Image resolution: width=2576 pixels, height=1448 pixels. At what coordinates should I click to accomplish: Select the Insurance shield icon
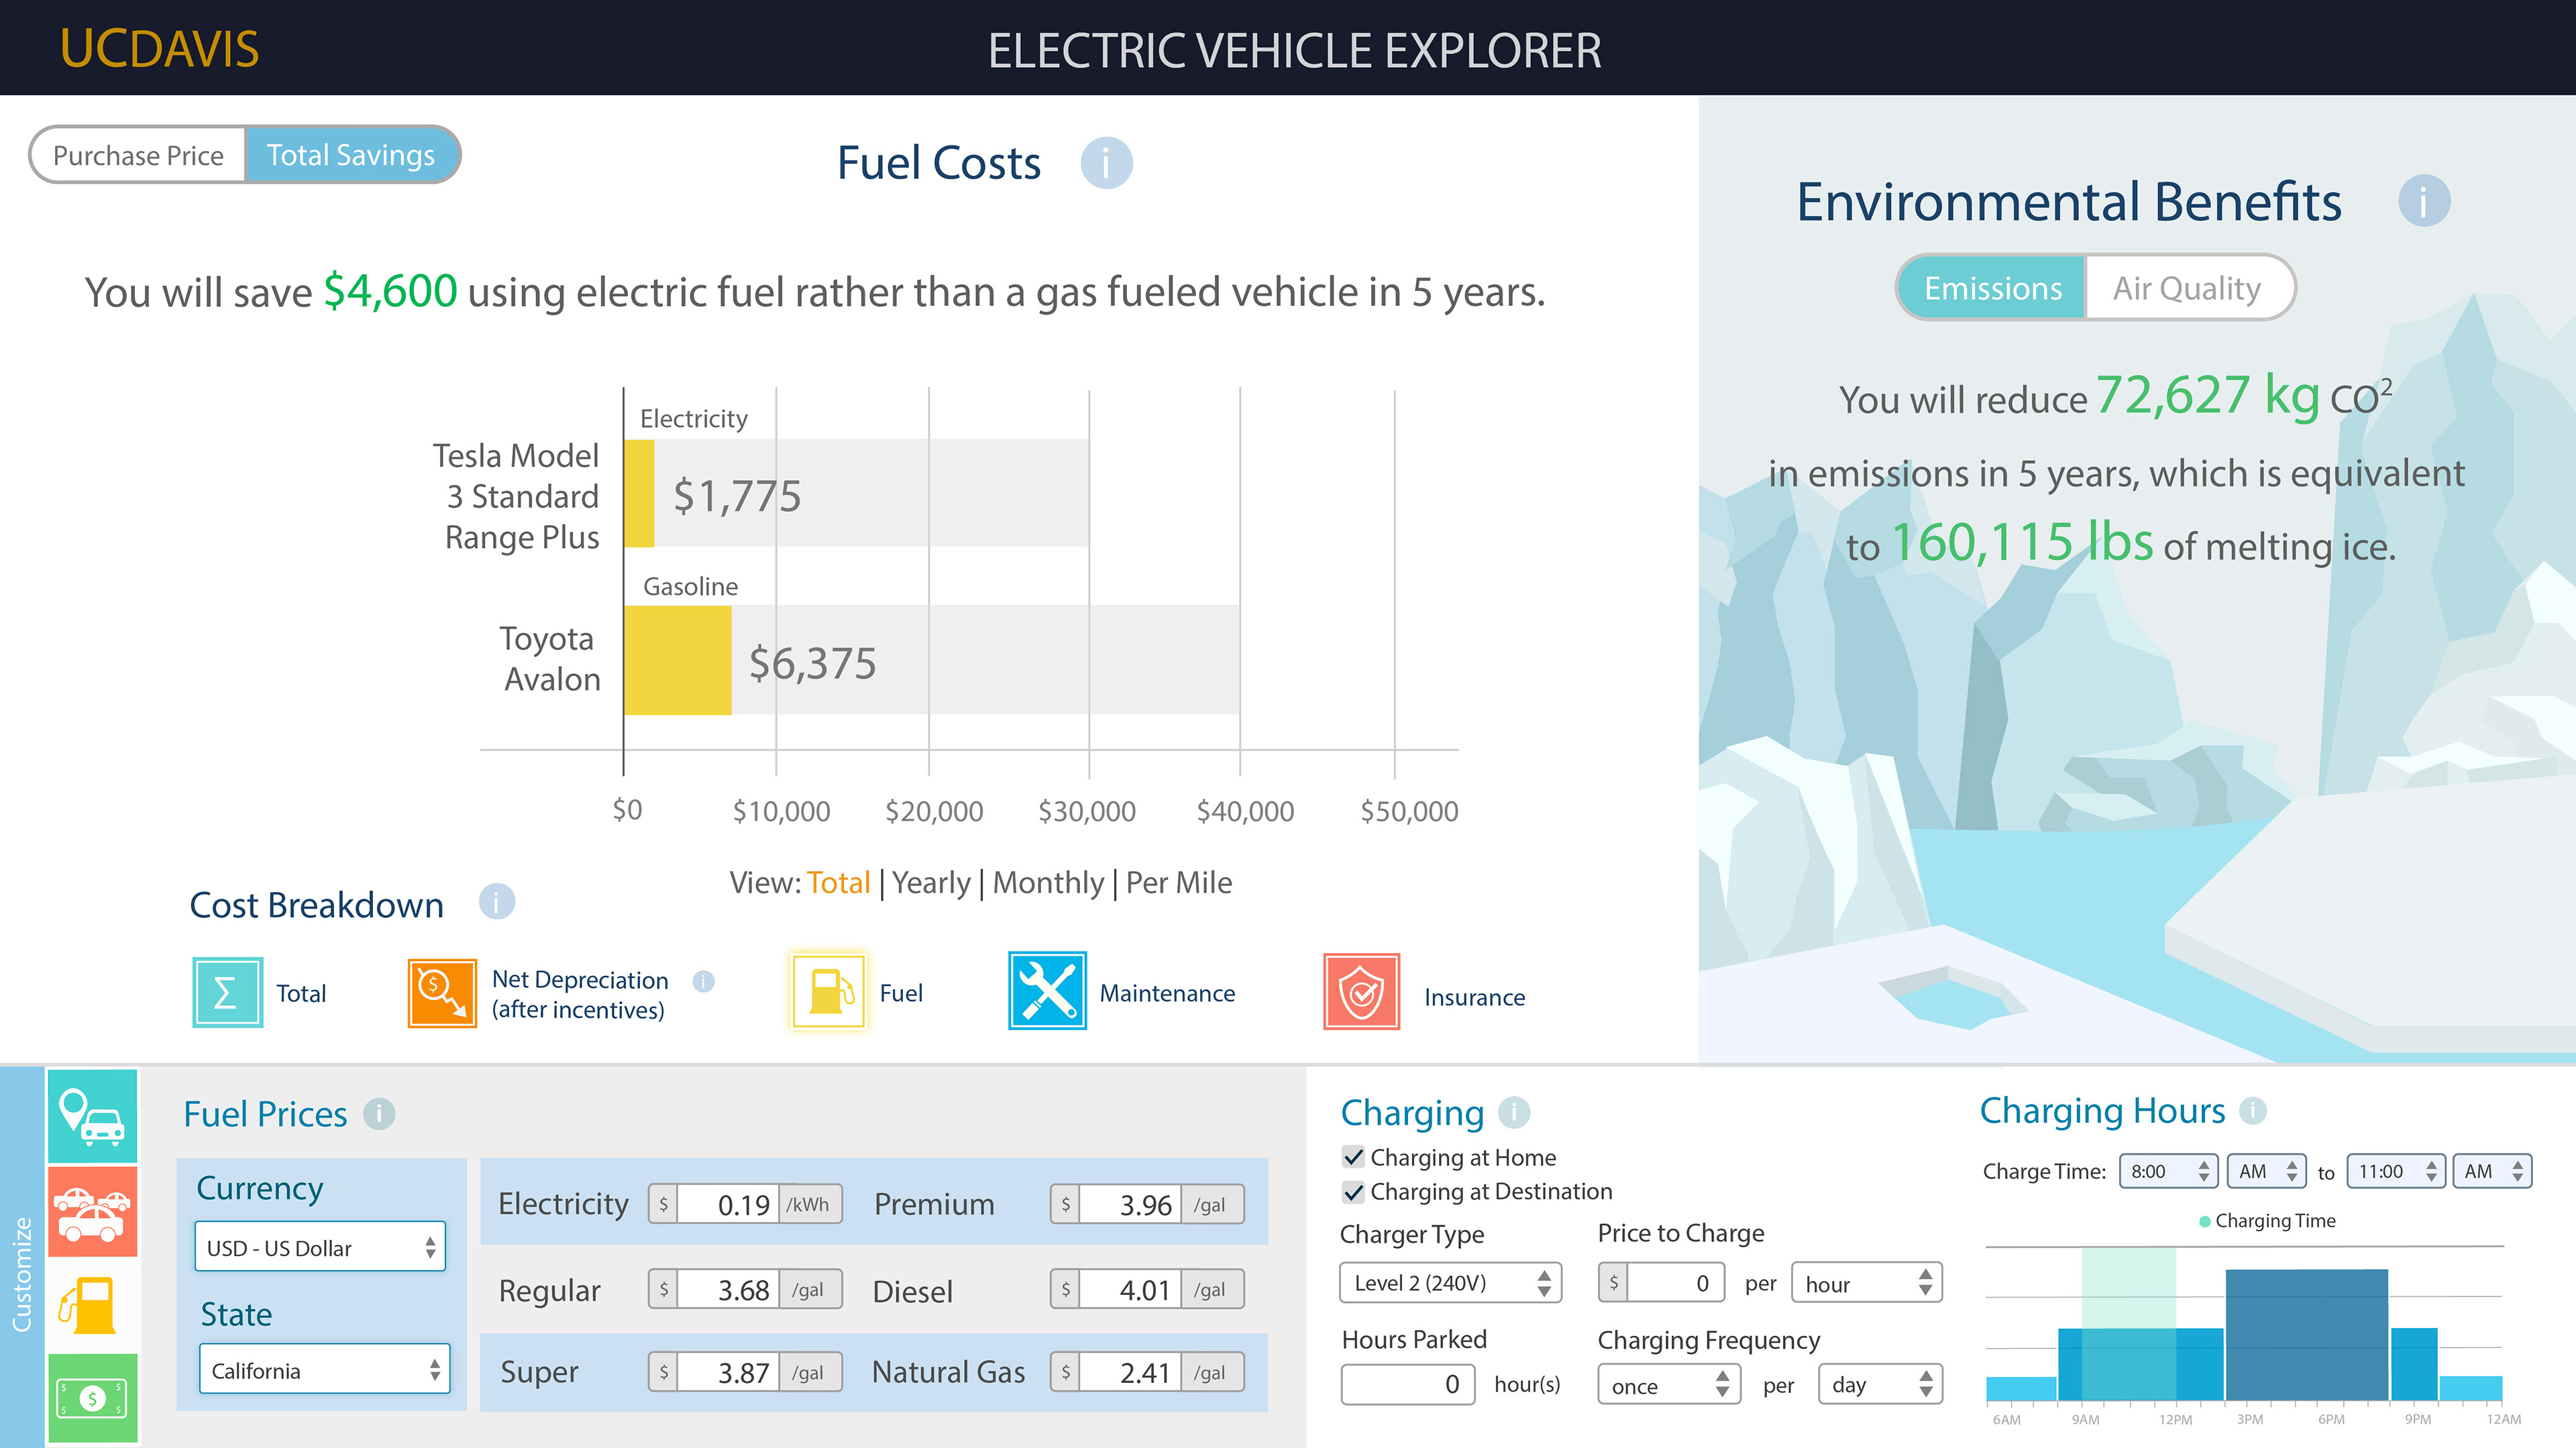[1361, 991]
